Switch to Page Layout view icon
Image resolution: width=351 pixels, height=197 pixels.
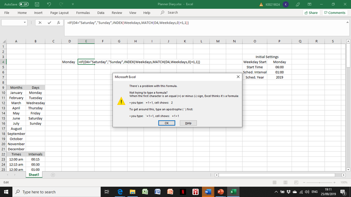[285, 183]
